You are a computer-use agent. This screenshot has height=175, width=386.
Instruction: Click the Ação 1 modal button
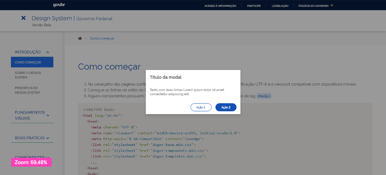[x=201, y=107]
